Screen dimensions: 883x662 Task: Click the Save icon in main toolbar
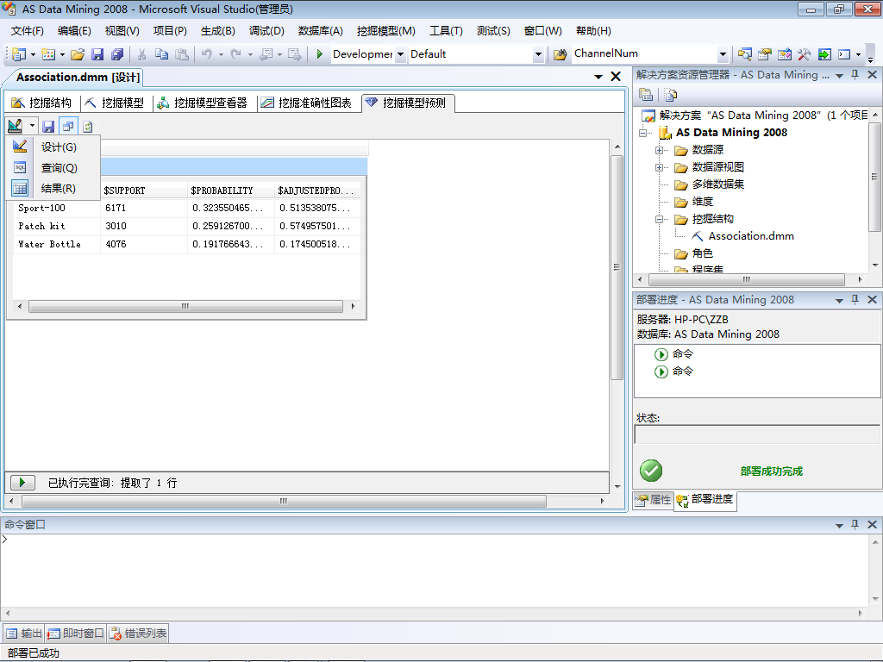pyautogui.click(x=97, y=54)
